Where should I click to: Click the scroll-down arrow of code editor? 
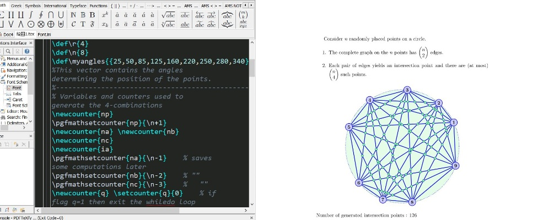(252, 204)
